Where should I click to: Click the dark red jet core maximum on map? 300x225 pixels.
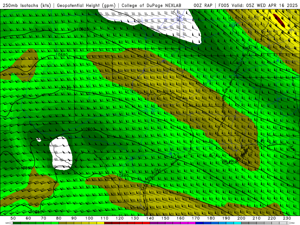[x=279, y=21]
